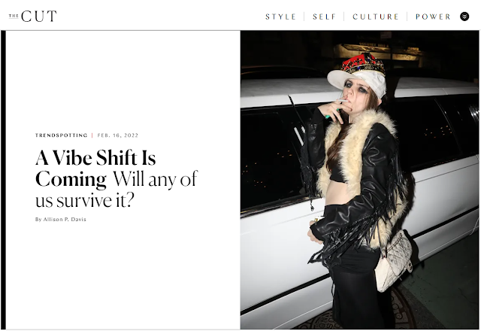The width and height of the screenshot is (481, 331).
Task: Click the Feb. 16, 2022 date
Action: [x=118, y=135]
